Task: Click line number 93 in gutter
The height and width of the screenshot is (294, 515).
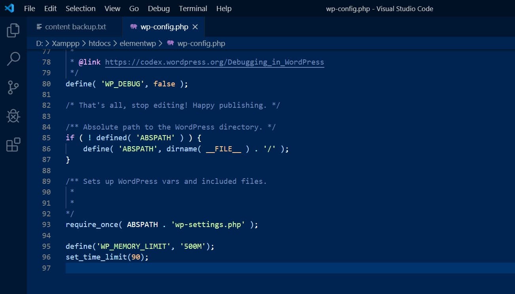Action: coord(46,225)
